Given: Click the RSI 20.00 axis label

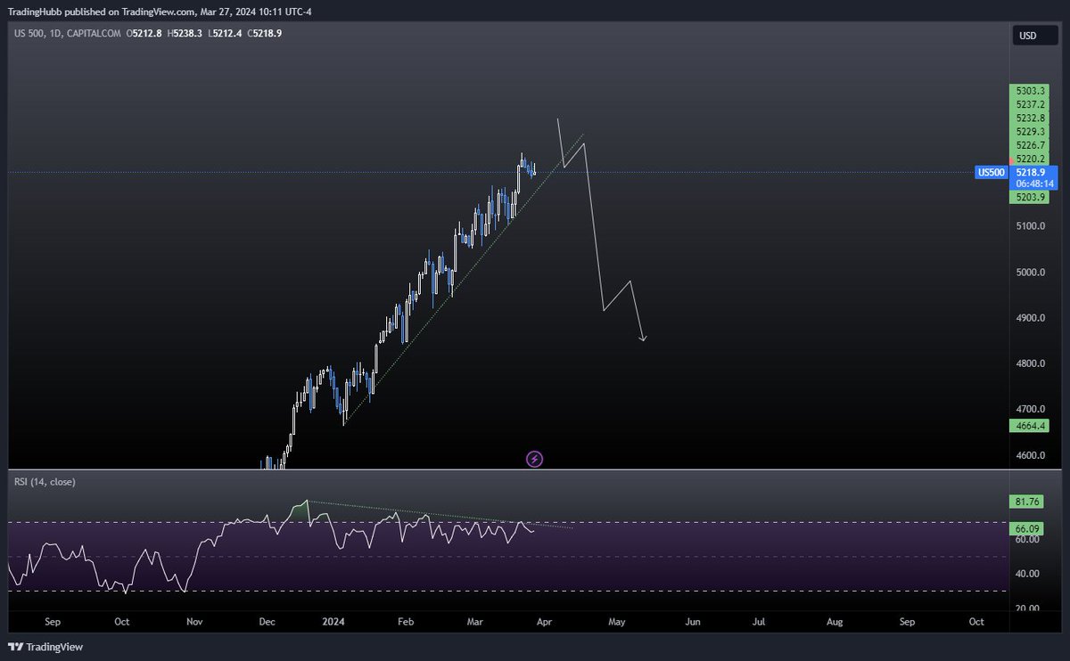Looking at the screenshot, I should (1028, 608).
